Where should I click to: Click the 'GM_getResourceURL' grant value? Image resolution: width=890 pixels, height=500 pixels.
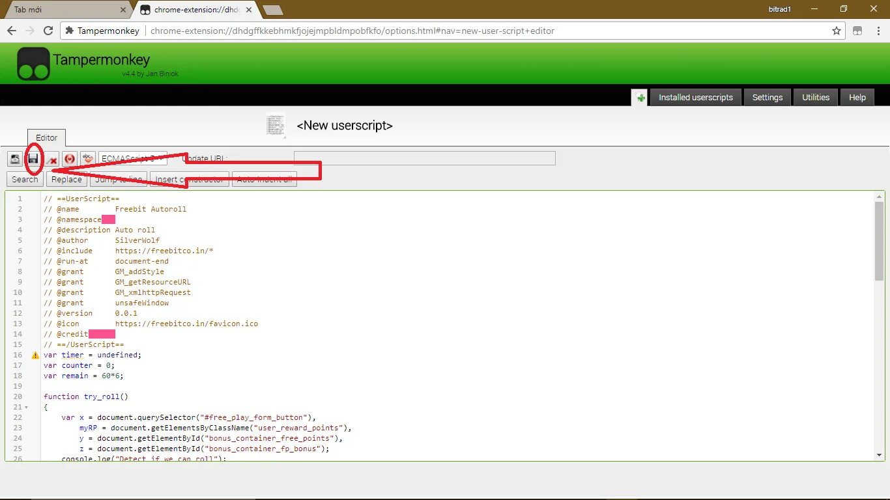(153, 282)
